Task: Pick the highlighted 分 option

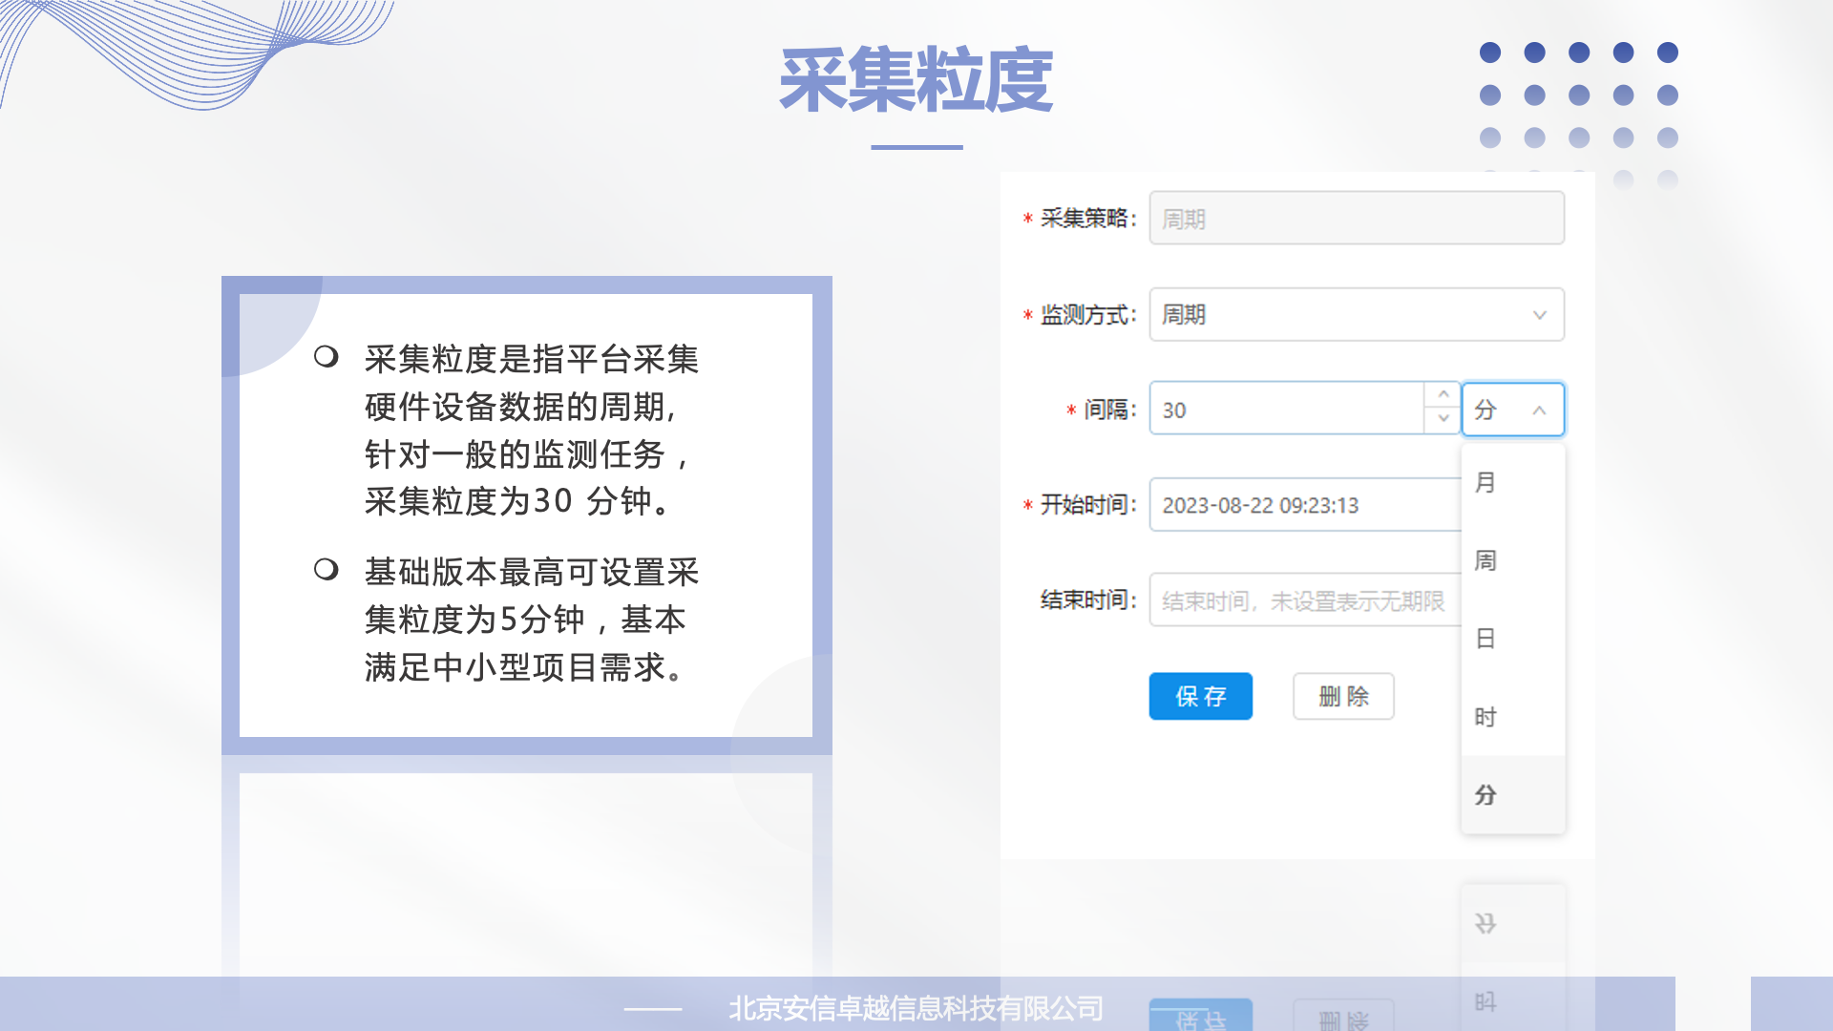Action: 1512,795
